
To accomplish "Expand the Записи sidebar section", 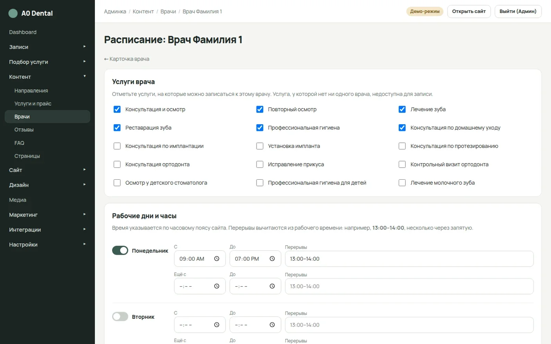I will pos(47,47).
